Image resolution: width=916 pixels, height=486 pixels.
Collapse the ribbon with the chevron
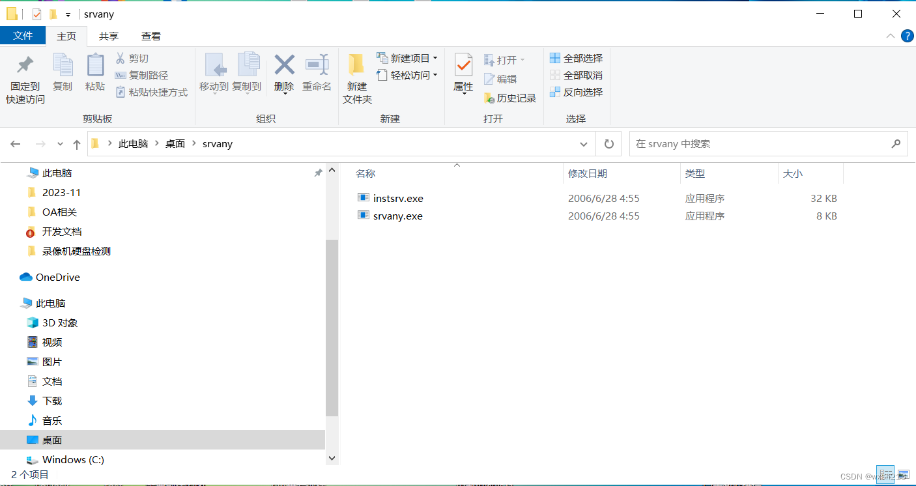[890, 36]
